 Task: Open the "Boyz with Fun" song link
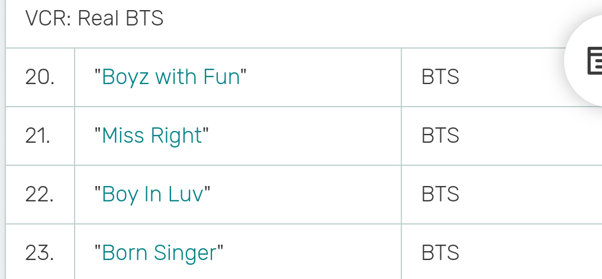(170, 77)
